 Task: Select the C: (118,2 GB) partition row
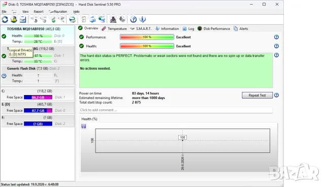point(38,94)
